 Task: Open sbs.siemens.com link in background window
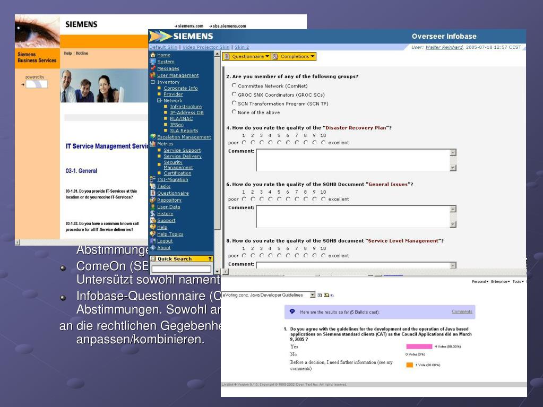click(229, 26)
